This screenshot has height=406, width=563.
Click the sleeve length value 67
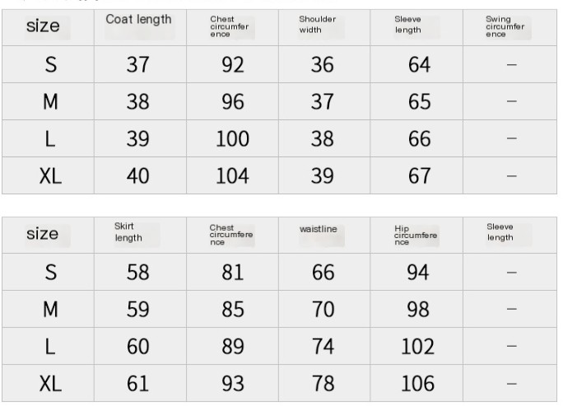[419, 175]
